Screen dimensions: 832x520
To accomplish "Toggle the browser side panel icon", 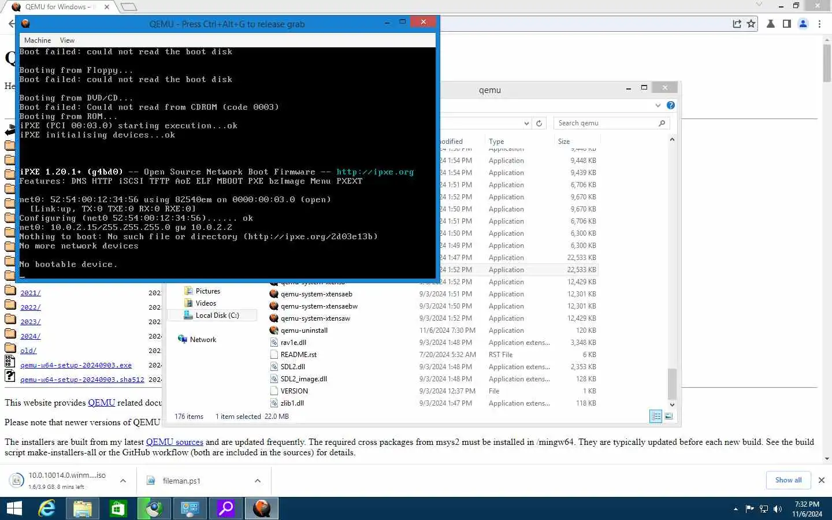I will [786, 24].
